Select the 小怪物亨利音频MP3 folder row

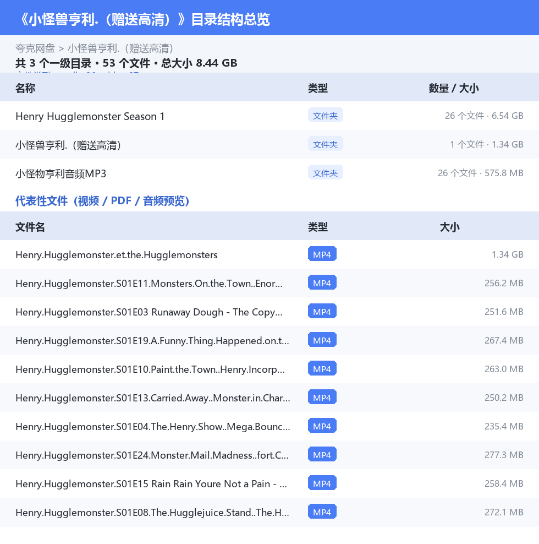(x=269, y=173)
